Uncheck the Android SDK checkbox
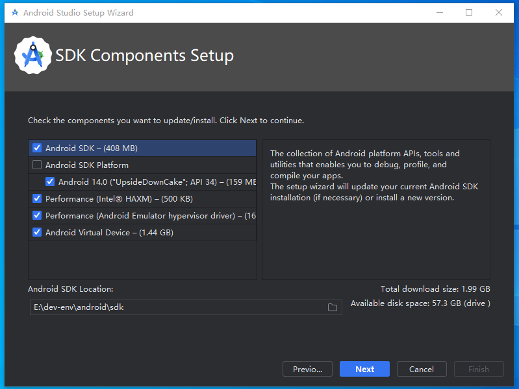Viewport: 519px width, 389px height. click(37, 148)
